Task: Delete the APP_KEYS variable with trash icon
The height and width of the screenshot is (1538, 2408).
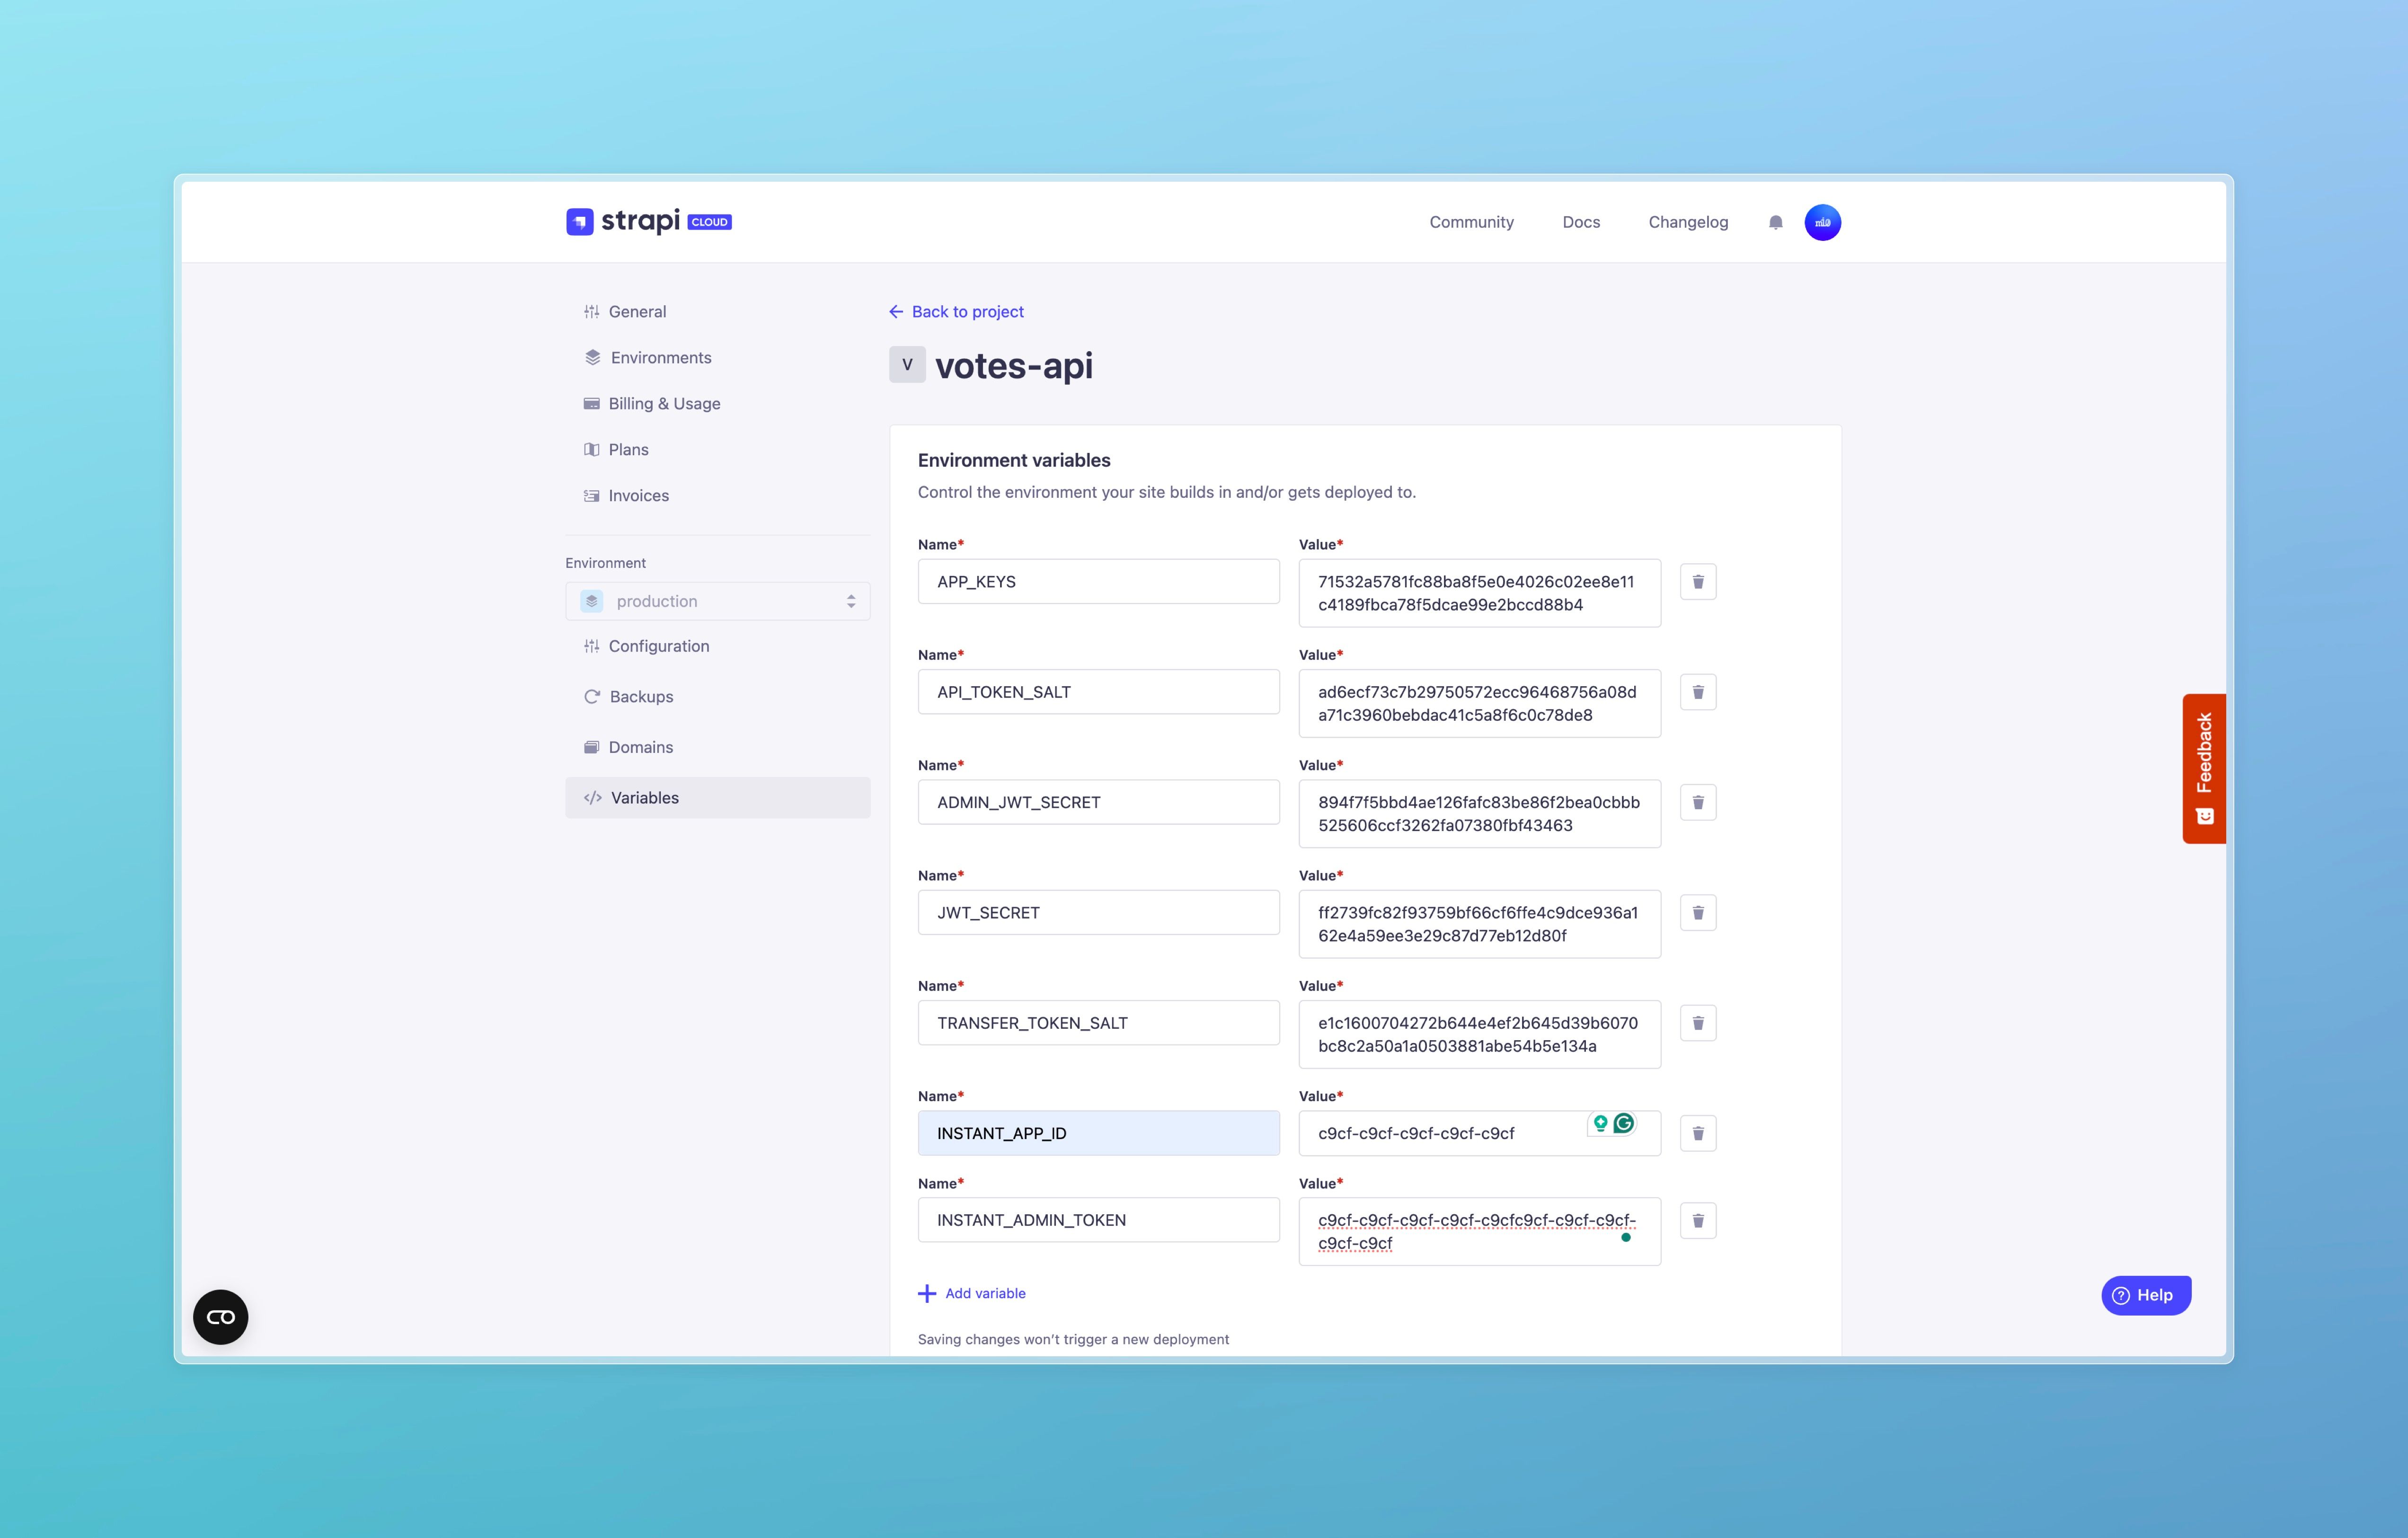Action: (1697, 581)
